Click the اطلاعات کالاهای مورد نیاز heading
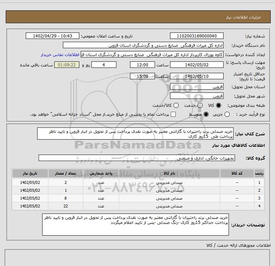 click(238, 145)
